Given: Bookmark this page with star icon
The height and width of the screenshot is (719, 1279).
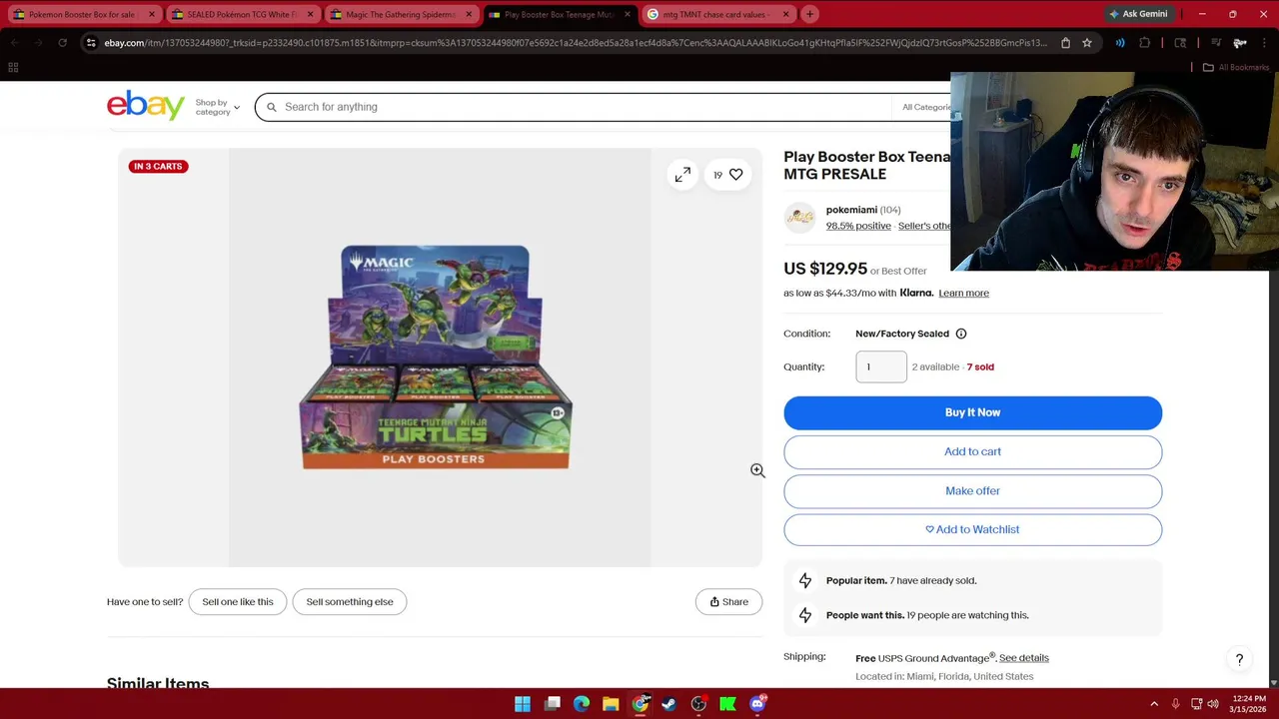Looking at the screenshot, I should pos(1087,43).
